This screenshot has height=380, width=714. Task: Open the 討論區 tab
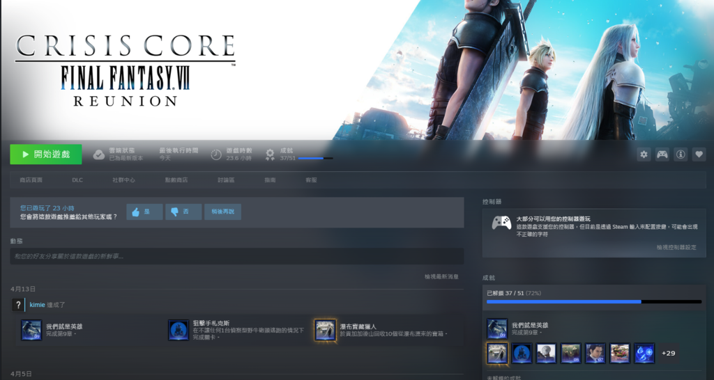226,180
